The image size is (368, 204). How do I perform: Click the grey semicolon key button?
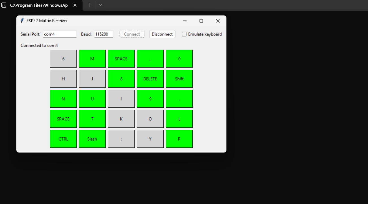121,139
